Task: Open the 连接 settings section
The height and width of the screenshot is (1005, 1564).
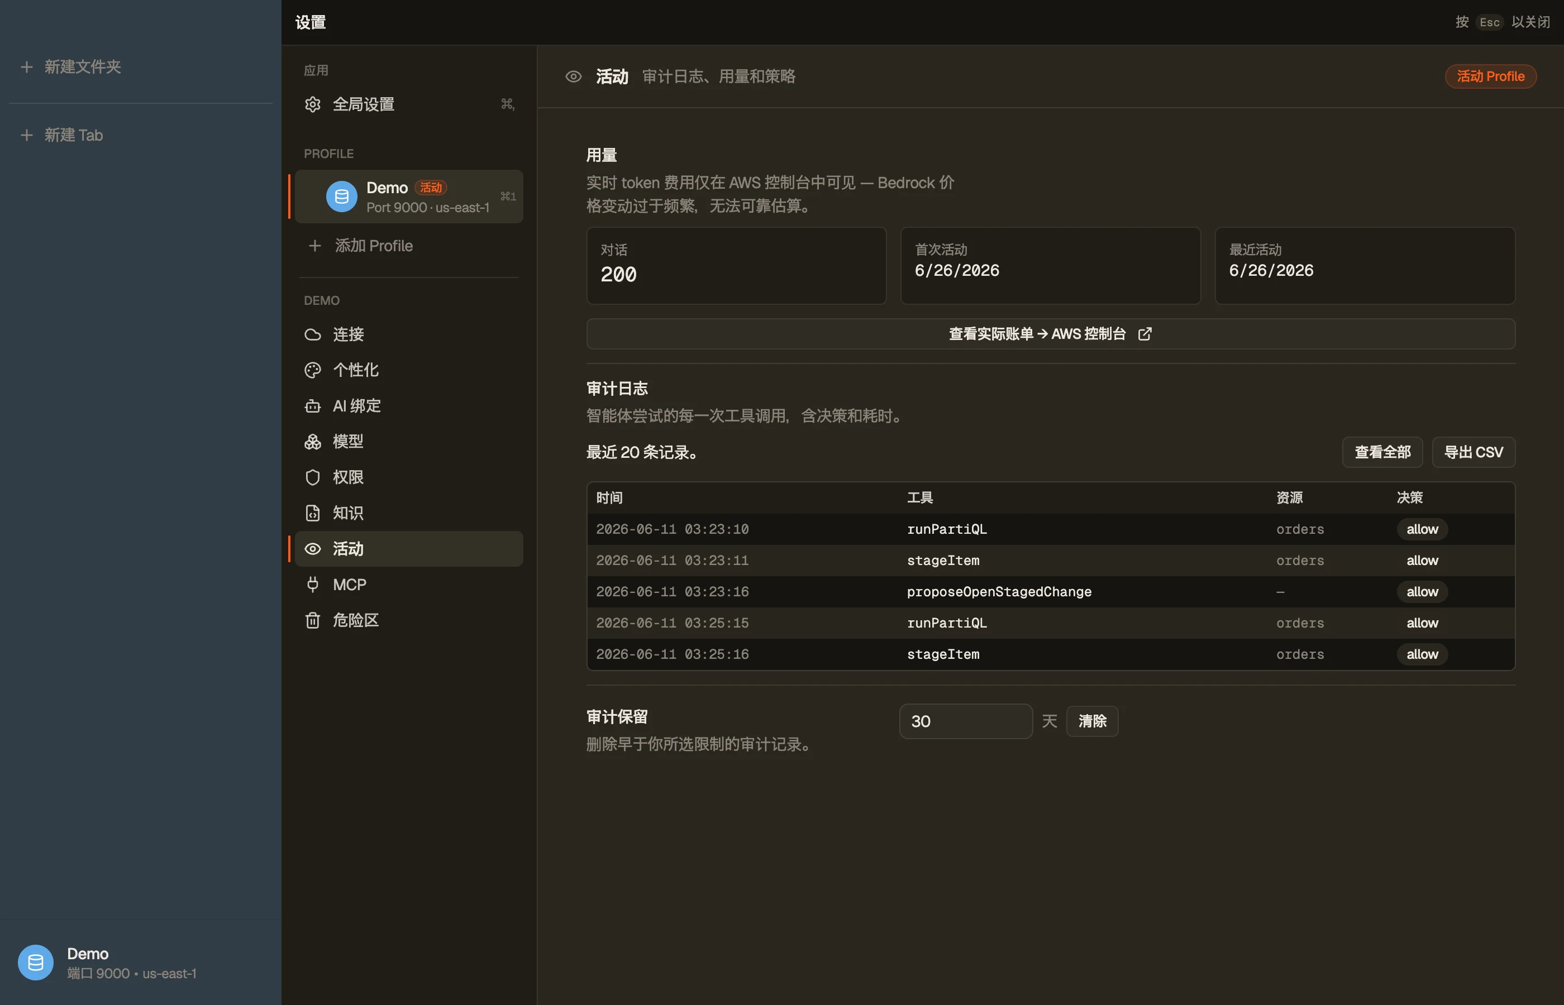Action: pyautogui.click(x=409, y=334)
